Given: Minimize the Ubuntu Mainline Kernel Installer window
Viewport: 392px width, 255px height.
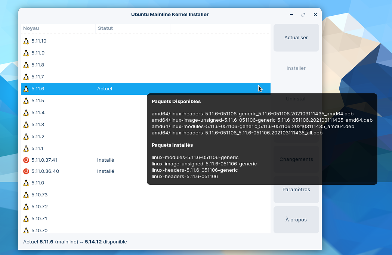Looking at the screenshot, I should click(291, 15).
